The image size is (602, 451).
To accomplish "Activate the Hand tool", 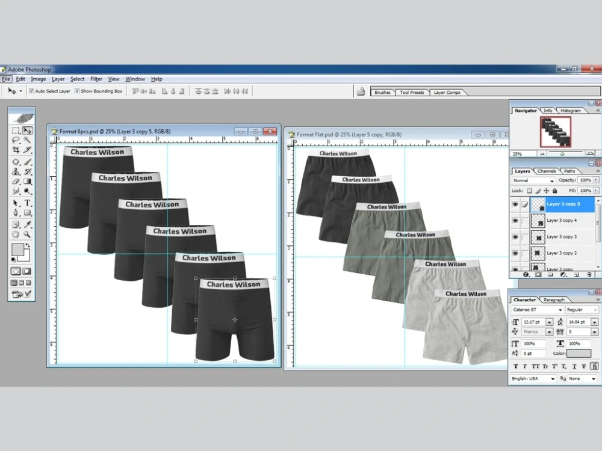I will (x=16, y=234).
